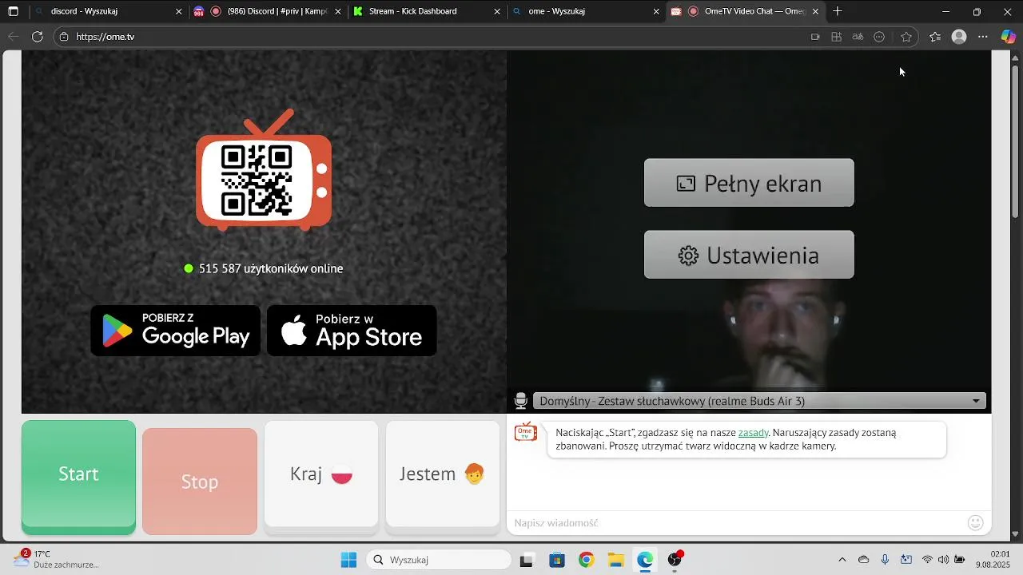The width and height of the screenshot is (1023, 575).
Task: Click the microphone tray icon
Action: click(885, 560)
